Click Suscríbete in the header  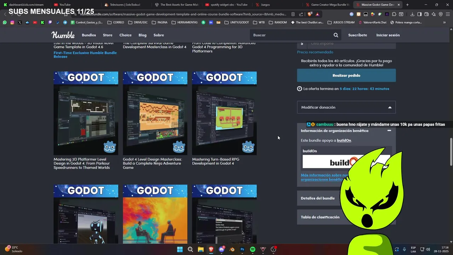(357, 35)
